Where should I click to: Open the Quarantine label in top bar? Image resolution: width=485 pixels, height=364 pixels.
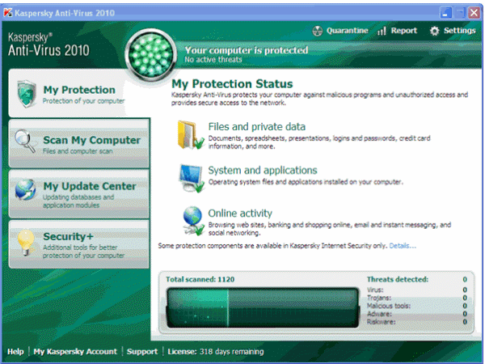click(x=348, y=31)
